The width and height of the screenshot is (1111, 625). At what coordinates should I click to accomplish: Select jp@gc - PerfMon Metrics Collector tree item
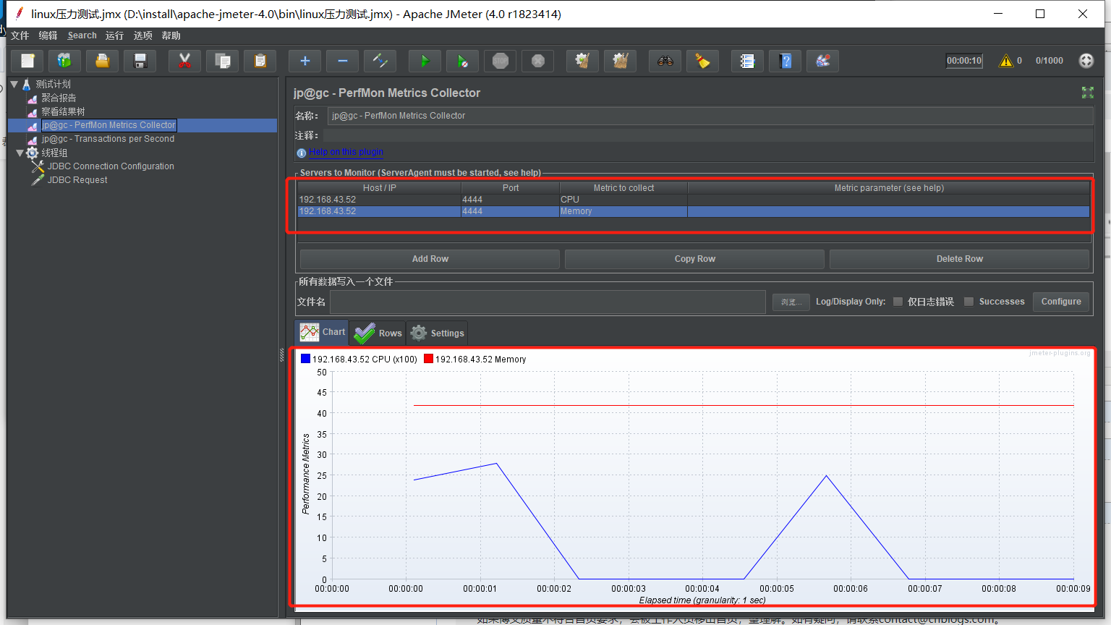(x=108, y=125)
